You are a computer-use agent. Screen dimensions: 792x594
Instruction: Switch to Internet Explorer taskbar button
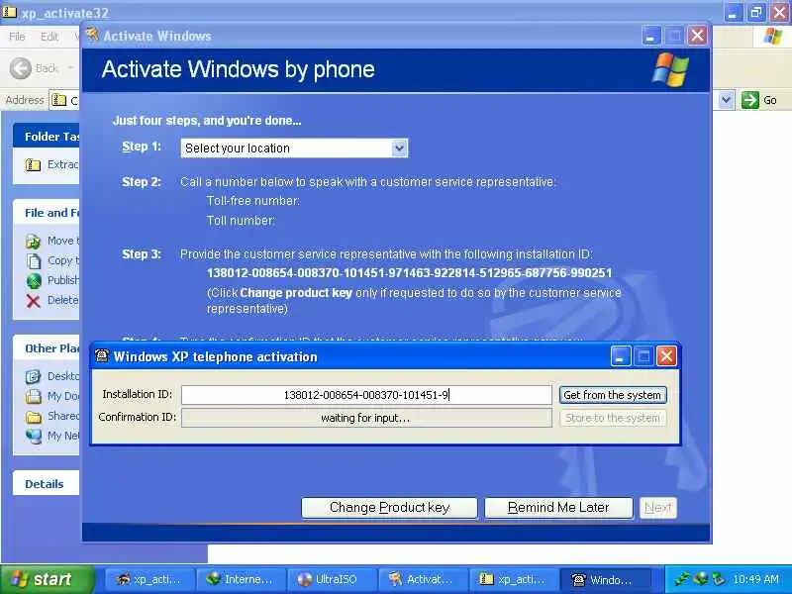coord(240,579)
